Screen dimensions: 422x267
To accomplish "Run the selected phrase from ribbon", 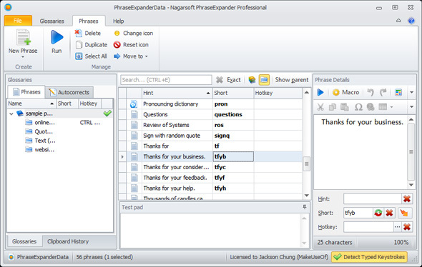I will point(57,41).
